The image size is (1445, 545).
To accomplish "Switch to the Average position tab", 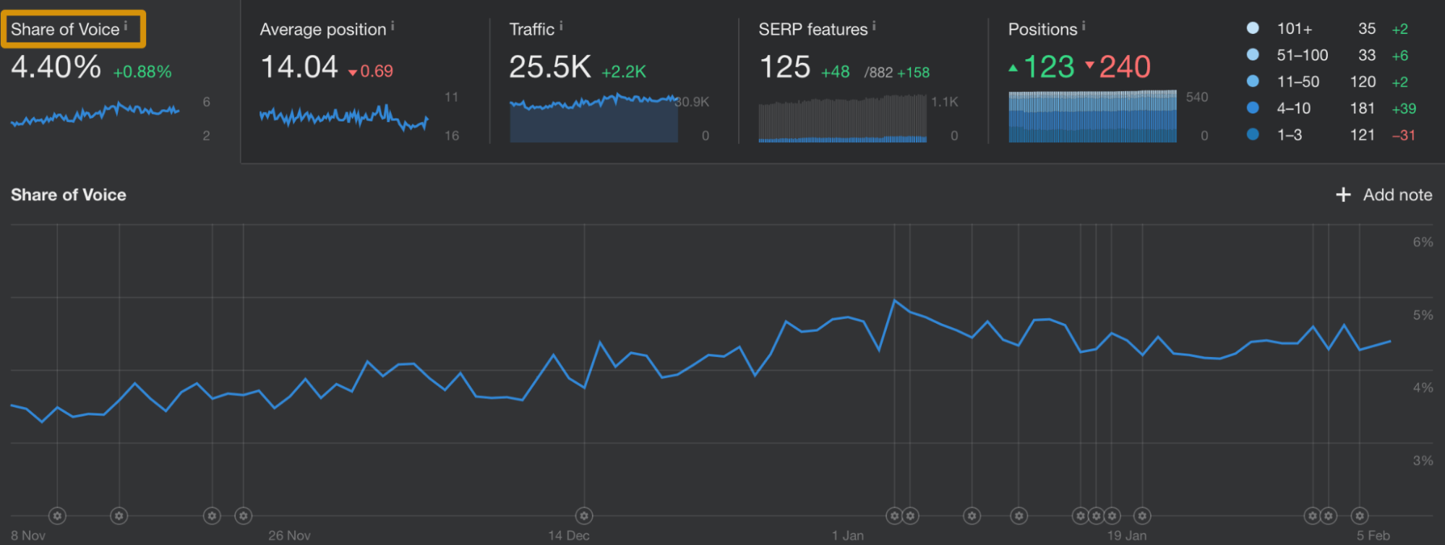I will [x=322, y=30].
